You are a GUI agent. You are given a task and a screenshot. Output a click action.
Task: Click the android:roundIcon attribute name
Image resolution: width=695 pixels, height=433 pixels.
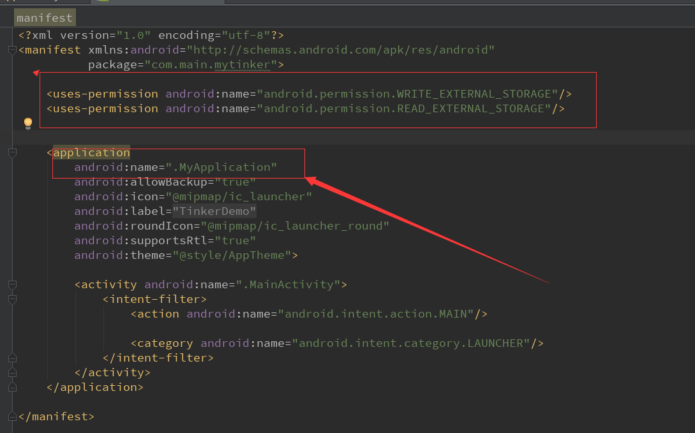tap(134, 226)
